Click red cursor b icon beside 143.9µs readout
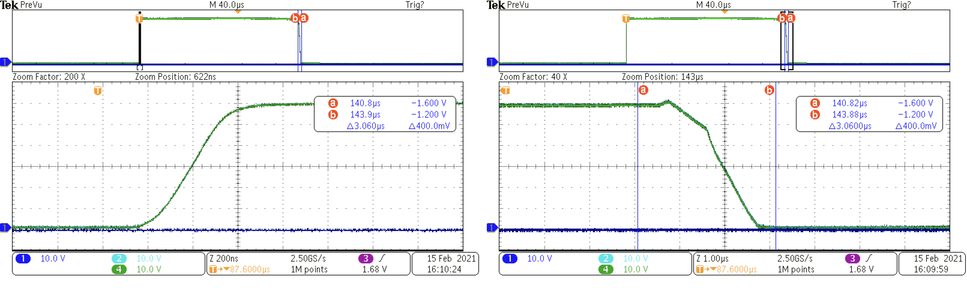The height and width of the screenshot is (288, 967). coord(333,115)
